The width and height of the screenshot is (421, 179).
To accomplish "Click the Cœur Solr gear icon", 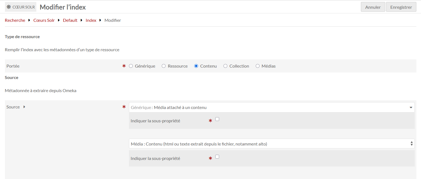I will 9,7.
